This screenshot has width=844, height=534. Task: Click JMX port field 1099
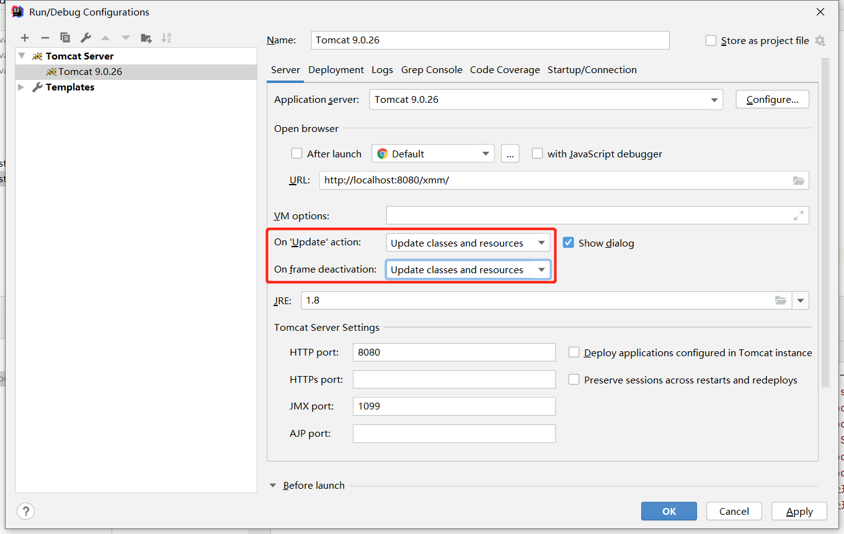454,406
